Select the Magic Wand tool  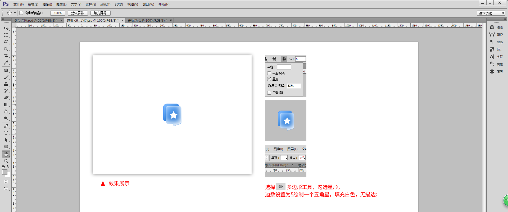6,49
